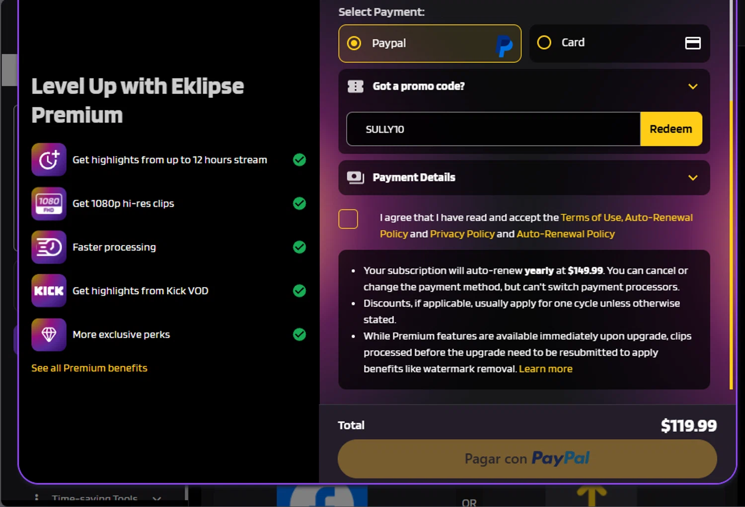
Task: Click the Faster processing icon
Action: (49, 247)
